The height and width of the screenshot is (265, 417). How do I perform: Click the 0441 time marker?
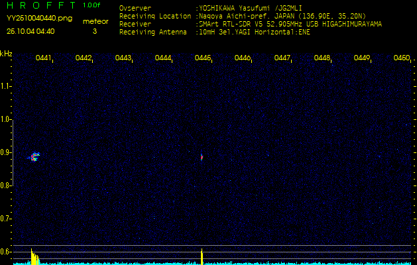(44, 58)
